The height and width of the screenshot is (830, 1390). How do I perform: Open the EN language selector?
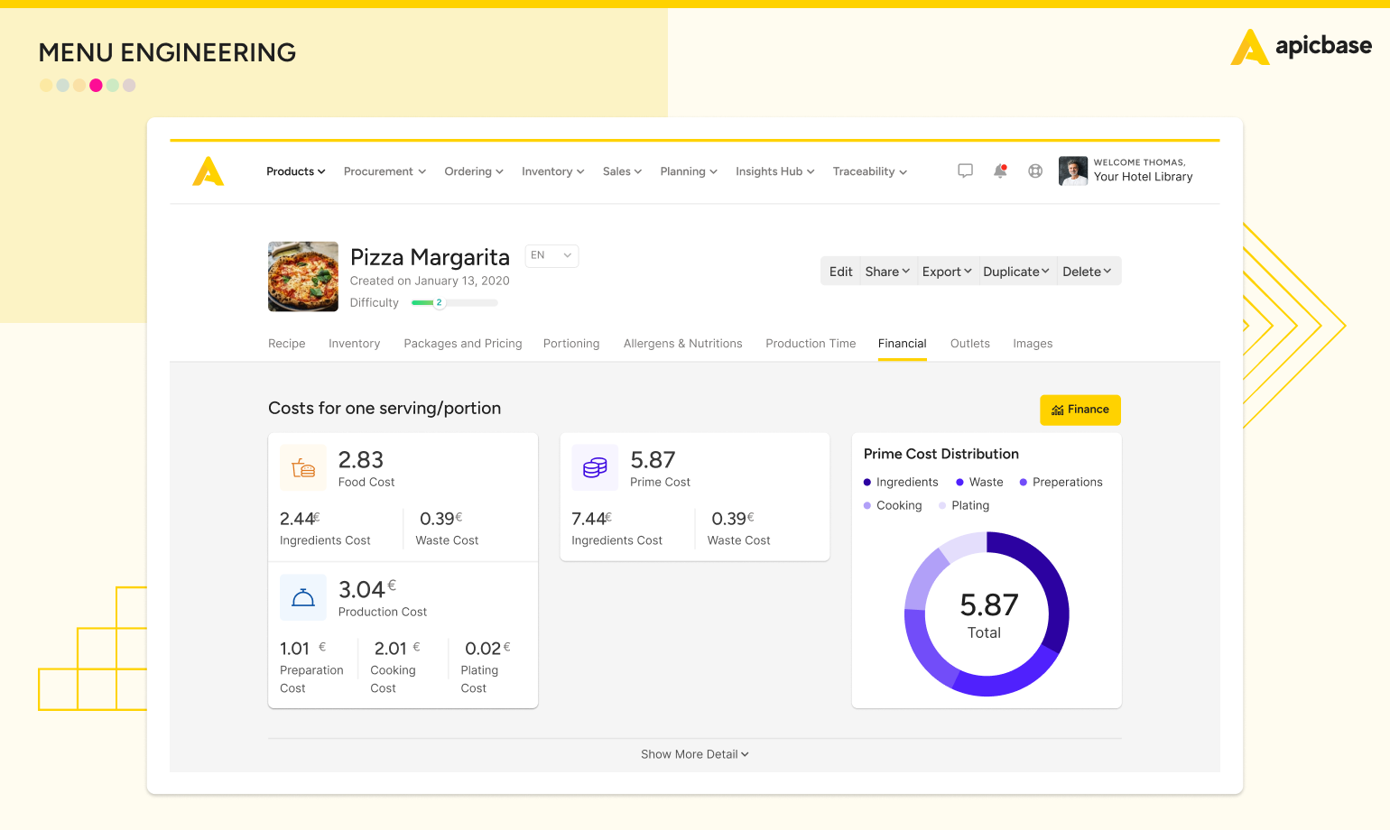[x=551, y=255]
